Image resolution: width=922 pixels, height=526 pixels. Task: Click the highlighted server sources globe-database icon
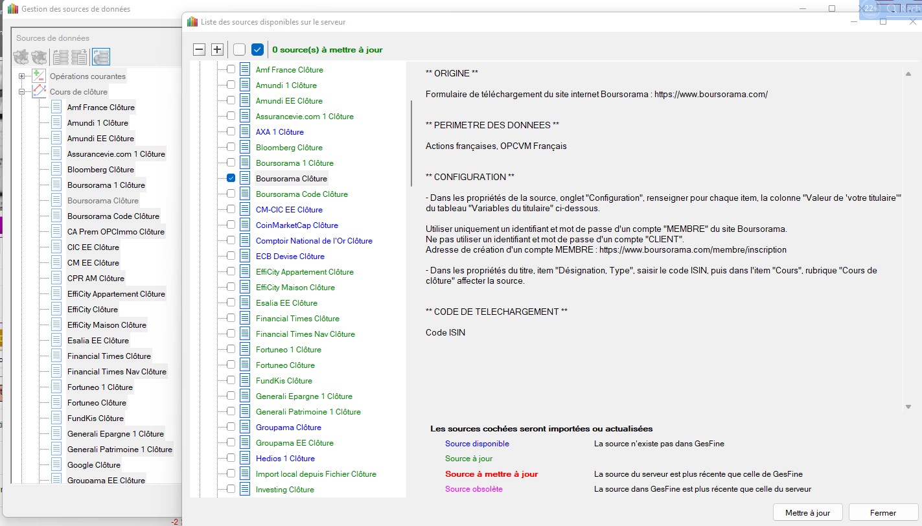(x=100, y=57)
